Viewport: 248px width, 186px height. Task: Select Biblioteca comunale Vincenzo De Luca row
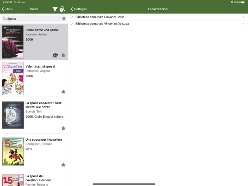click(158, 24)
